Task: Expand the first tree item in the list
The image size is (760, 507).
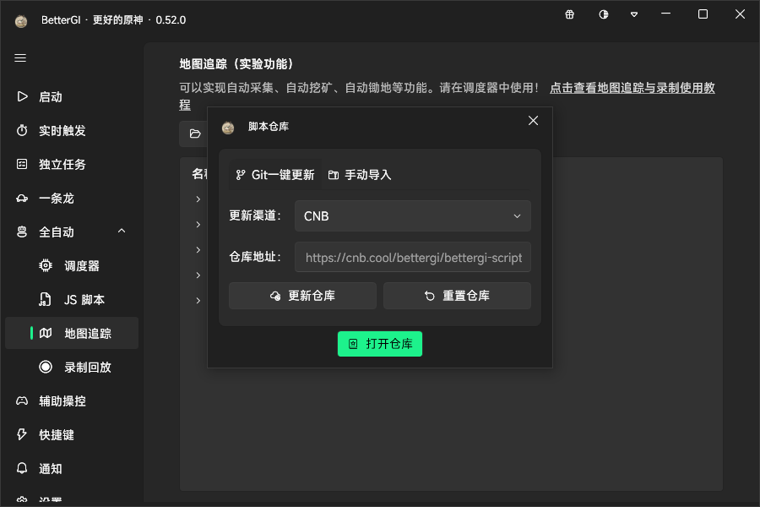Action: [198, 199]
